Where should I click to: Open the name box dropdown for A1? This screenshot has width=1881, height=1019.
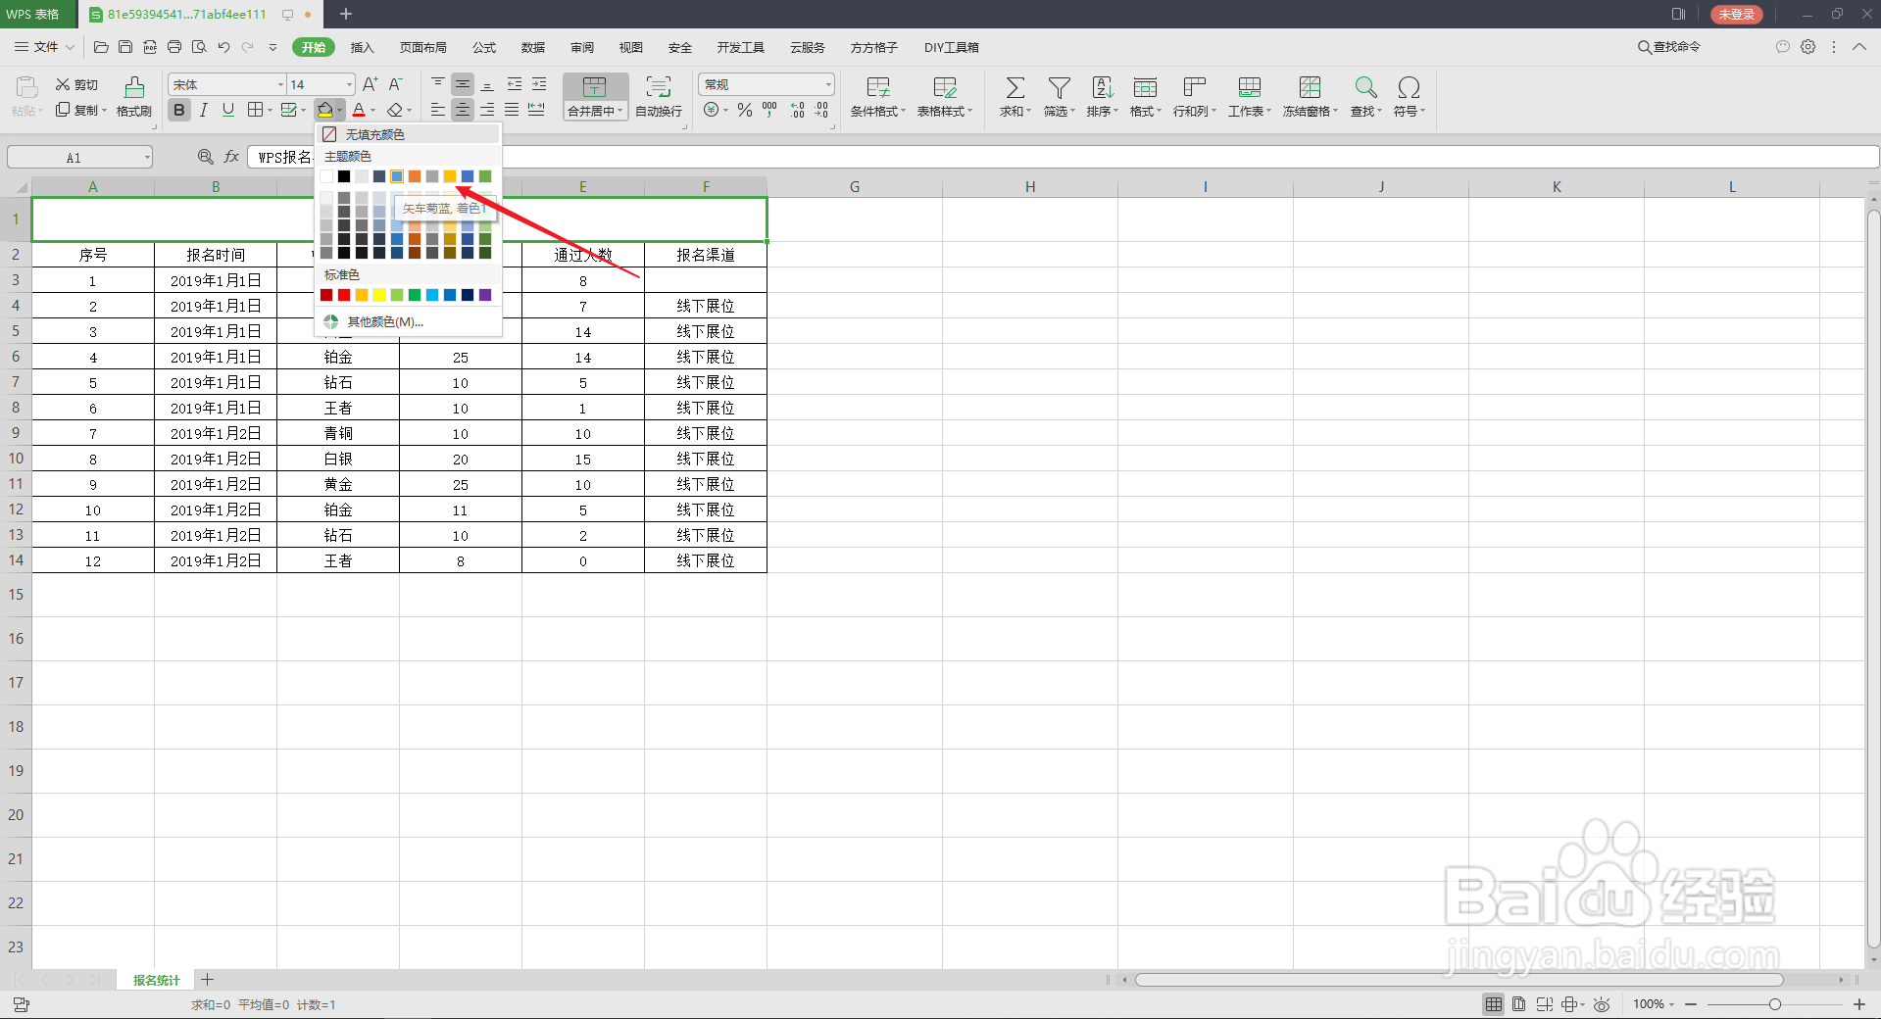tap(147, 158)
